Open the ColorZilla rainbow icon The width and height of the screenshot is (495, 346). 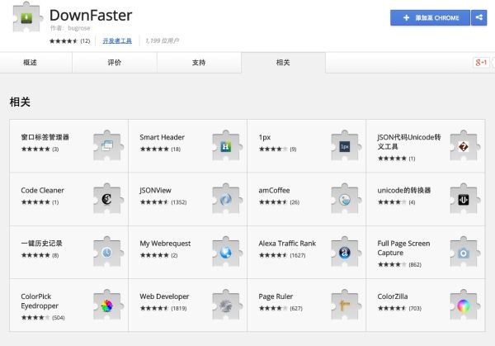pyautogui.click(x=464, y=305)
